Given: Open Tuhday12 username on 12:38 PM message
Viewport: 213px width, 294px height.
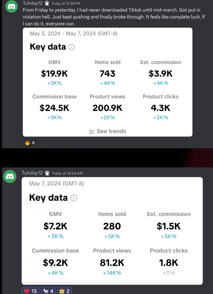Looking at the screenshot, I should point(33,3).
